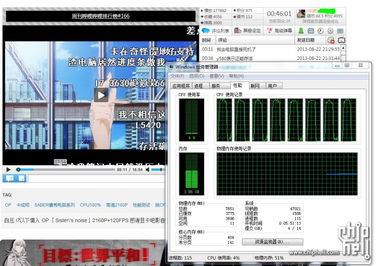Click the 高清2160P tag link

117,205
